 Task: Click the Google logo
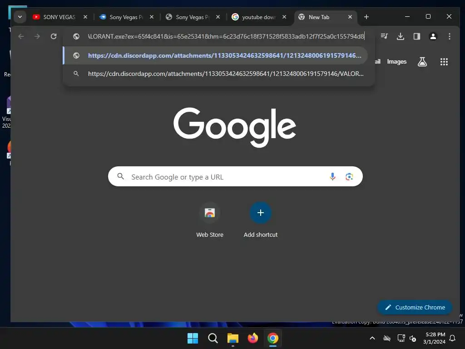click(235, 127)
